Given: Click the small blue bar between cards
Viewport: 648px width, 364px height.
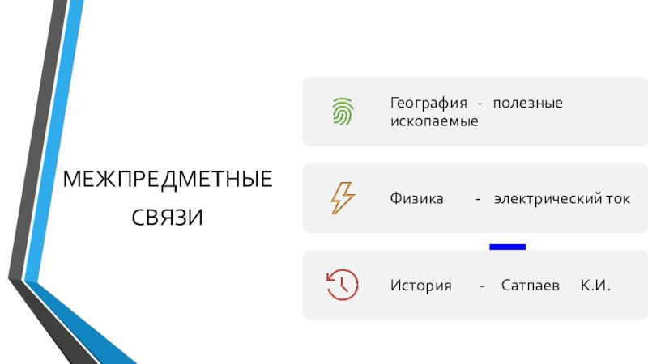Looking at the screenshot, I should (x=508, y=247).
